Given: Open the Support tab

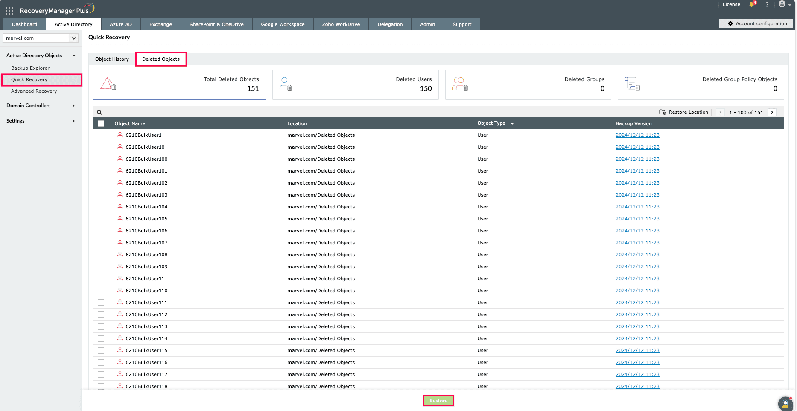Looking at the screenshot, I should (462, 24).
